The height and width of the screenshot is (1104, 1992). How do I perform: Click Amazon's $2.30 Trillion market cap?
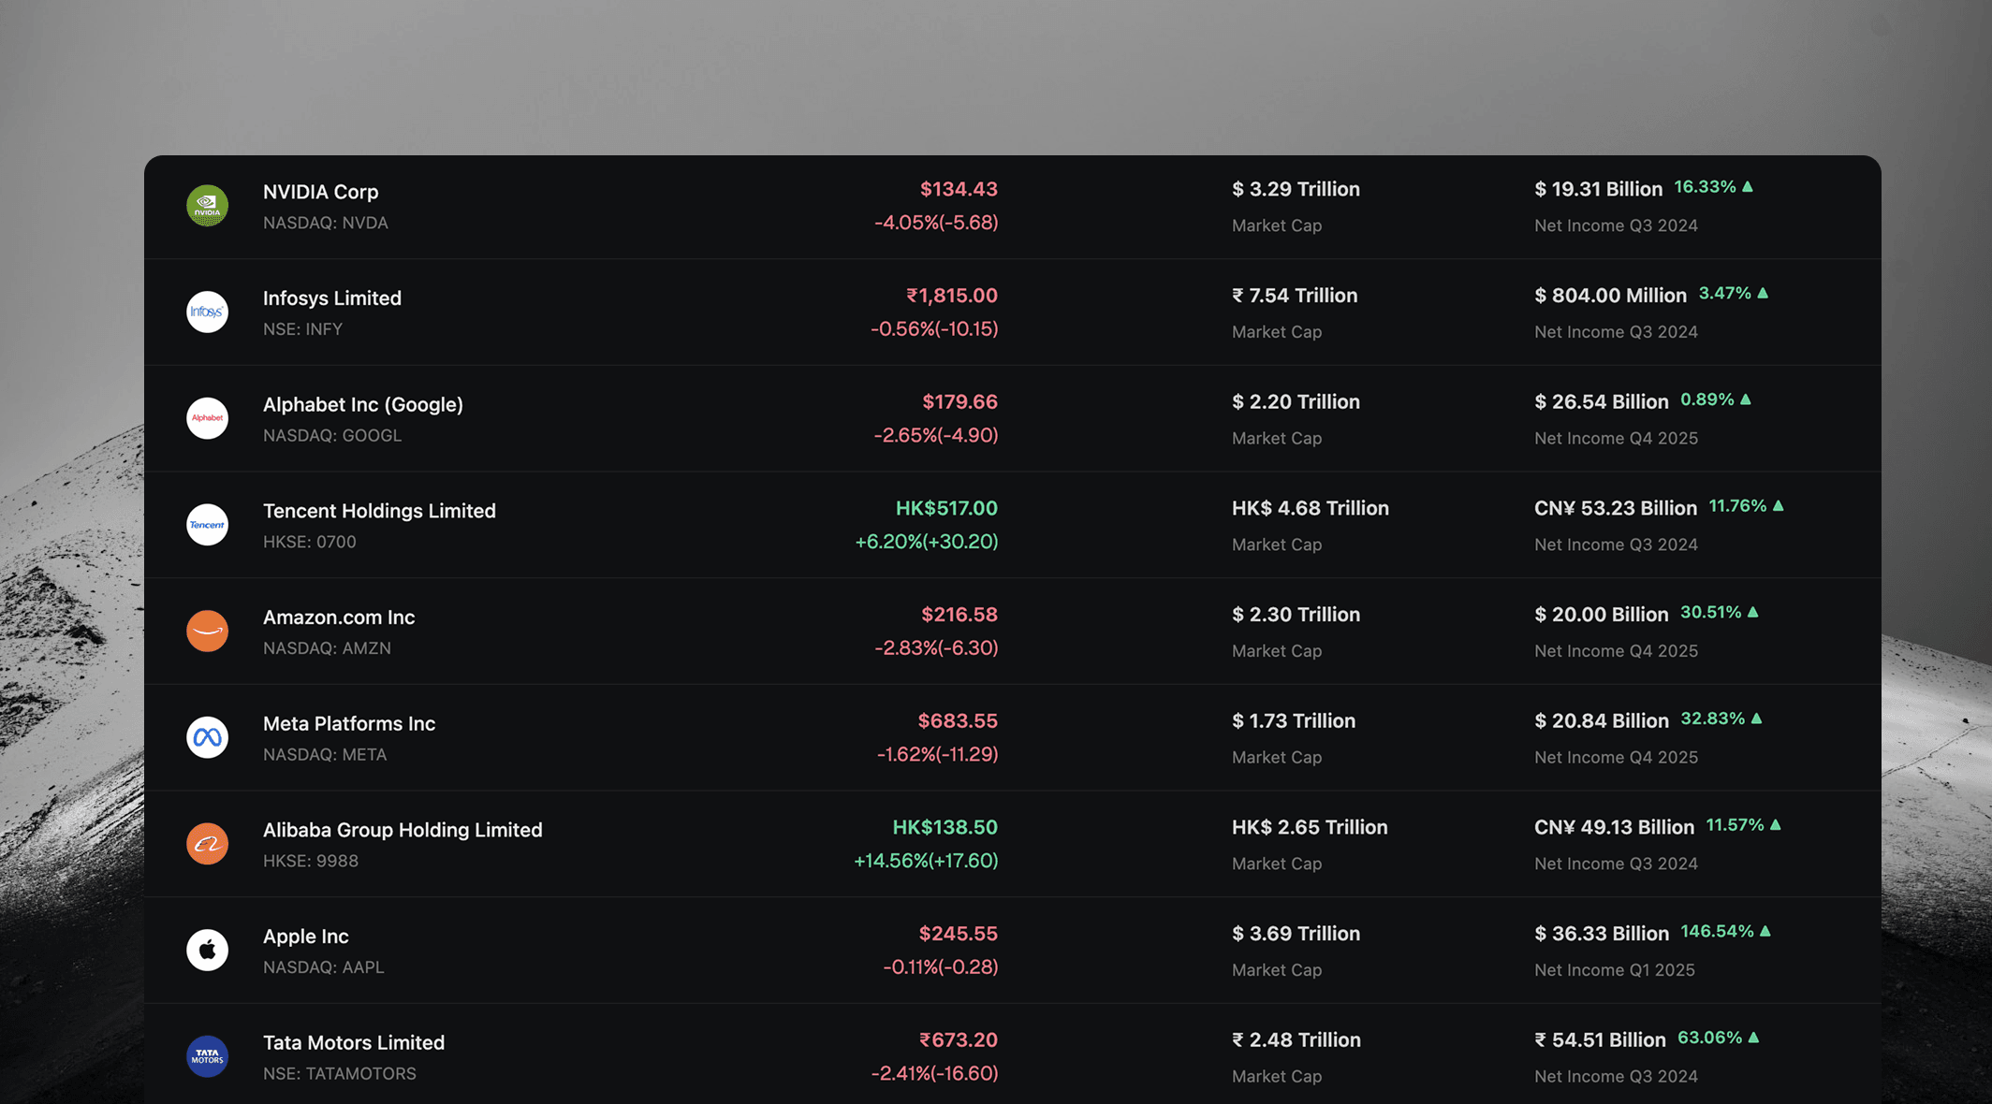coord(1296,614)
